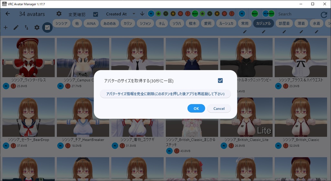Toggle selection mode checkbox circle button
The height and width of the screenshot is (181, 331).
[47, 28]
